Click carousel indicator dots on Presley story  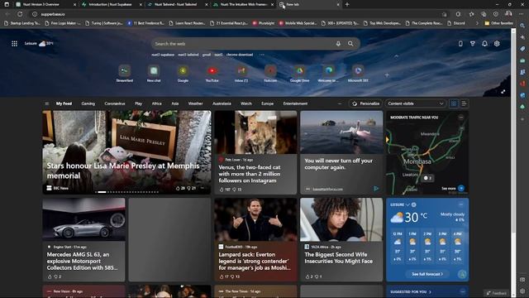coord(126,192)
